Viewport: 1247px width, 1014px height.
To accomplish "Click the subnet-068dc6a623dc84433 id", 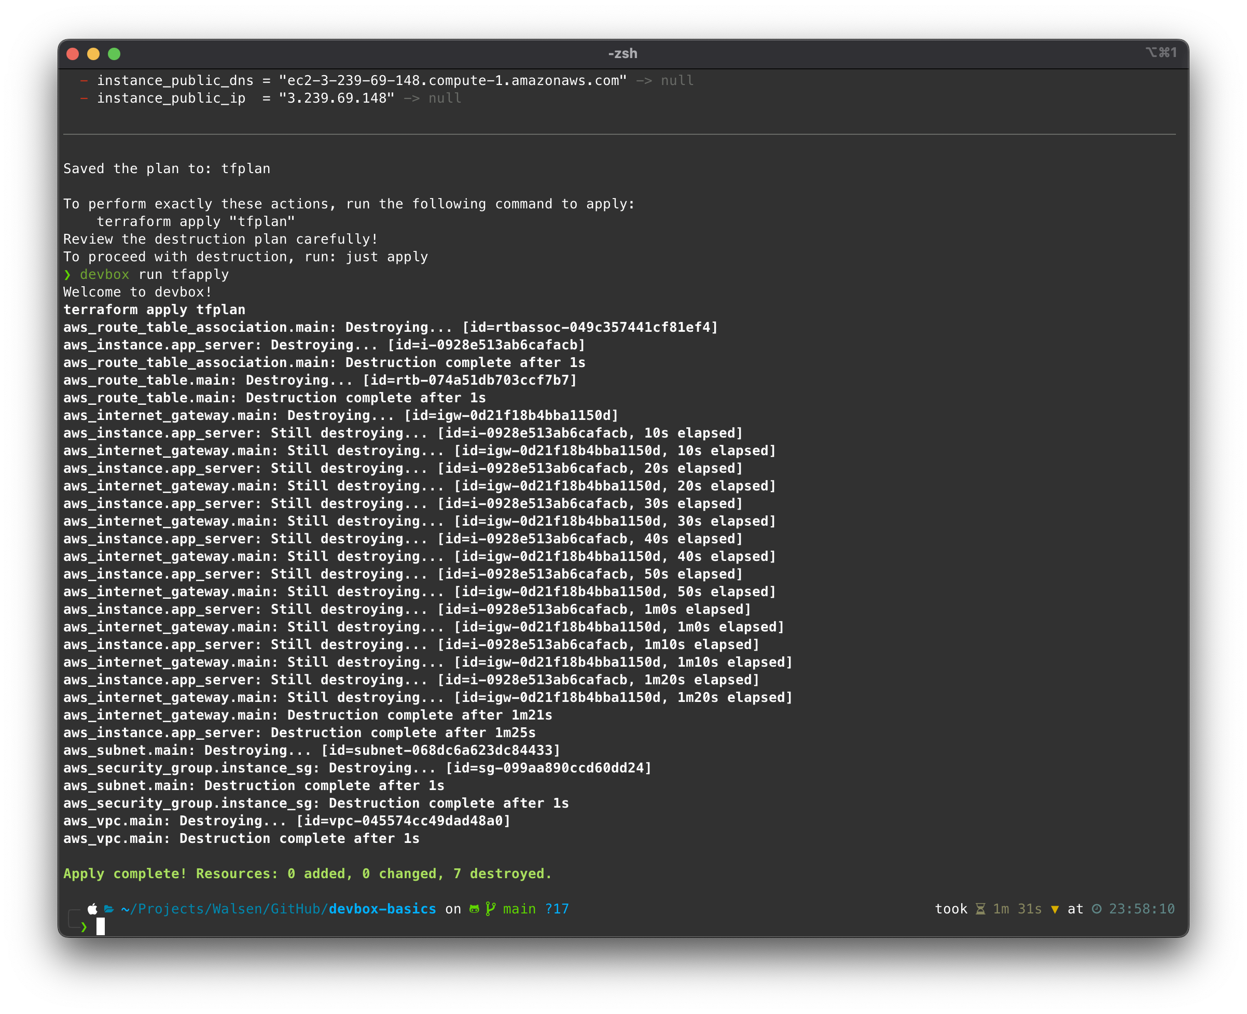I will 453,751.
